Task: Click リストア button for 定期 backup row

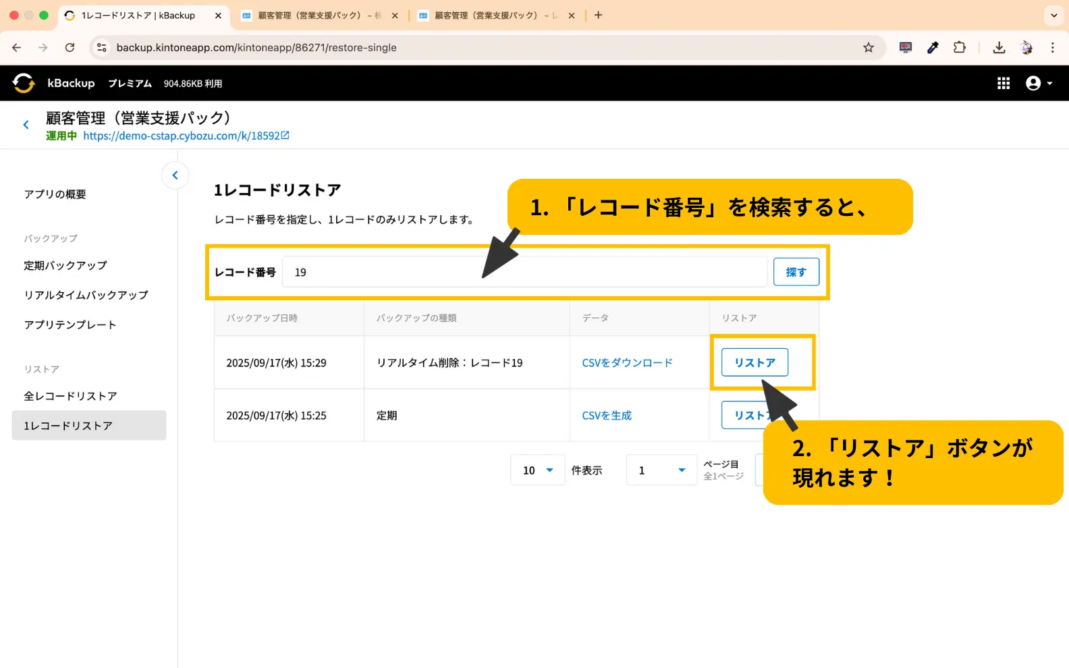Action: click(x=755, y=415)
